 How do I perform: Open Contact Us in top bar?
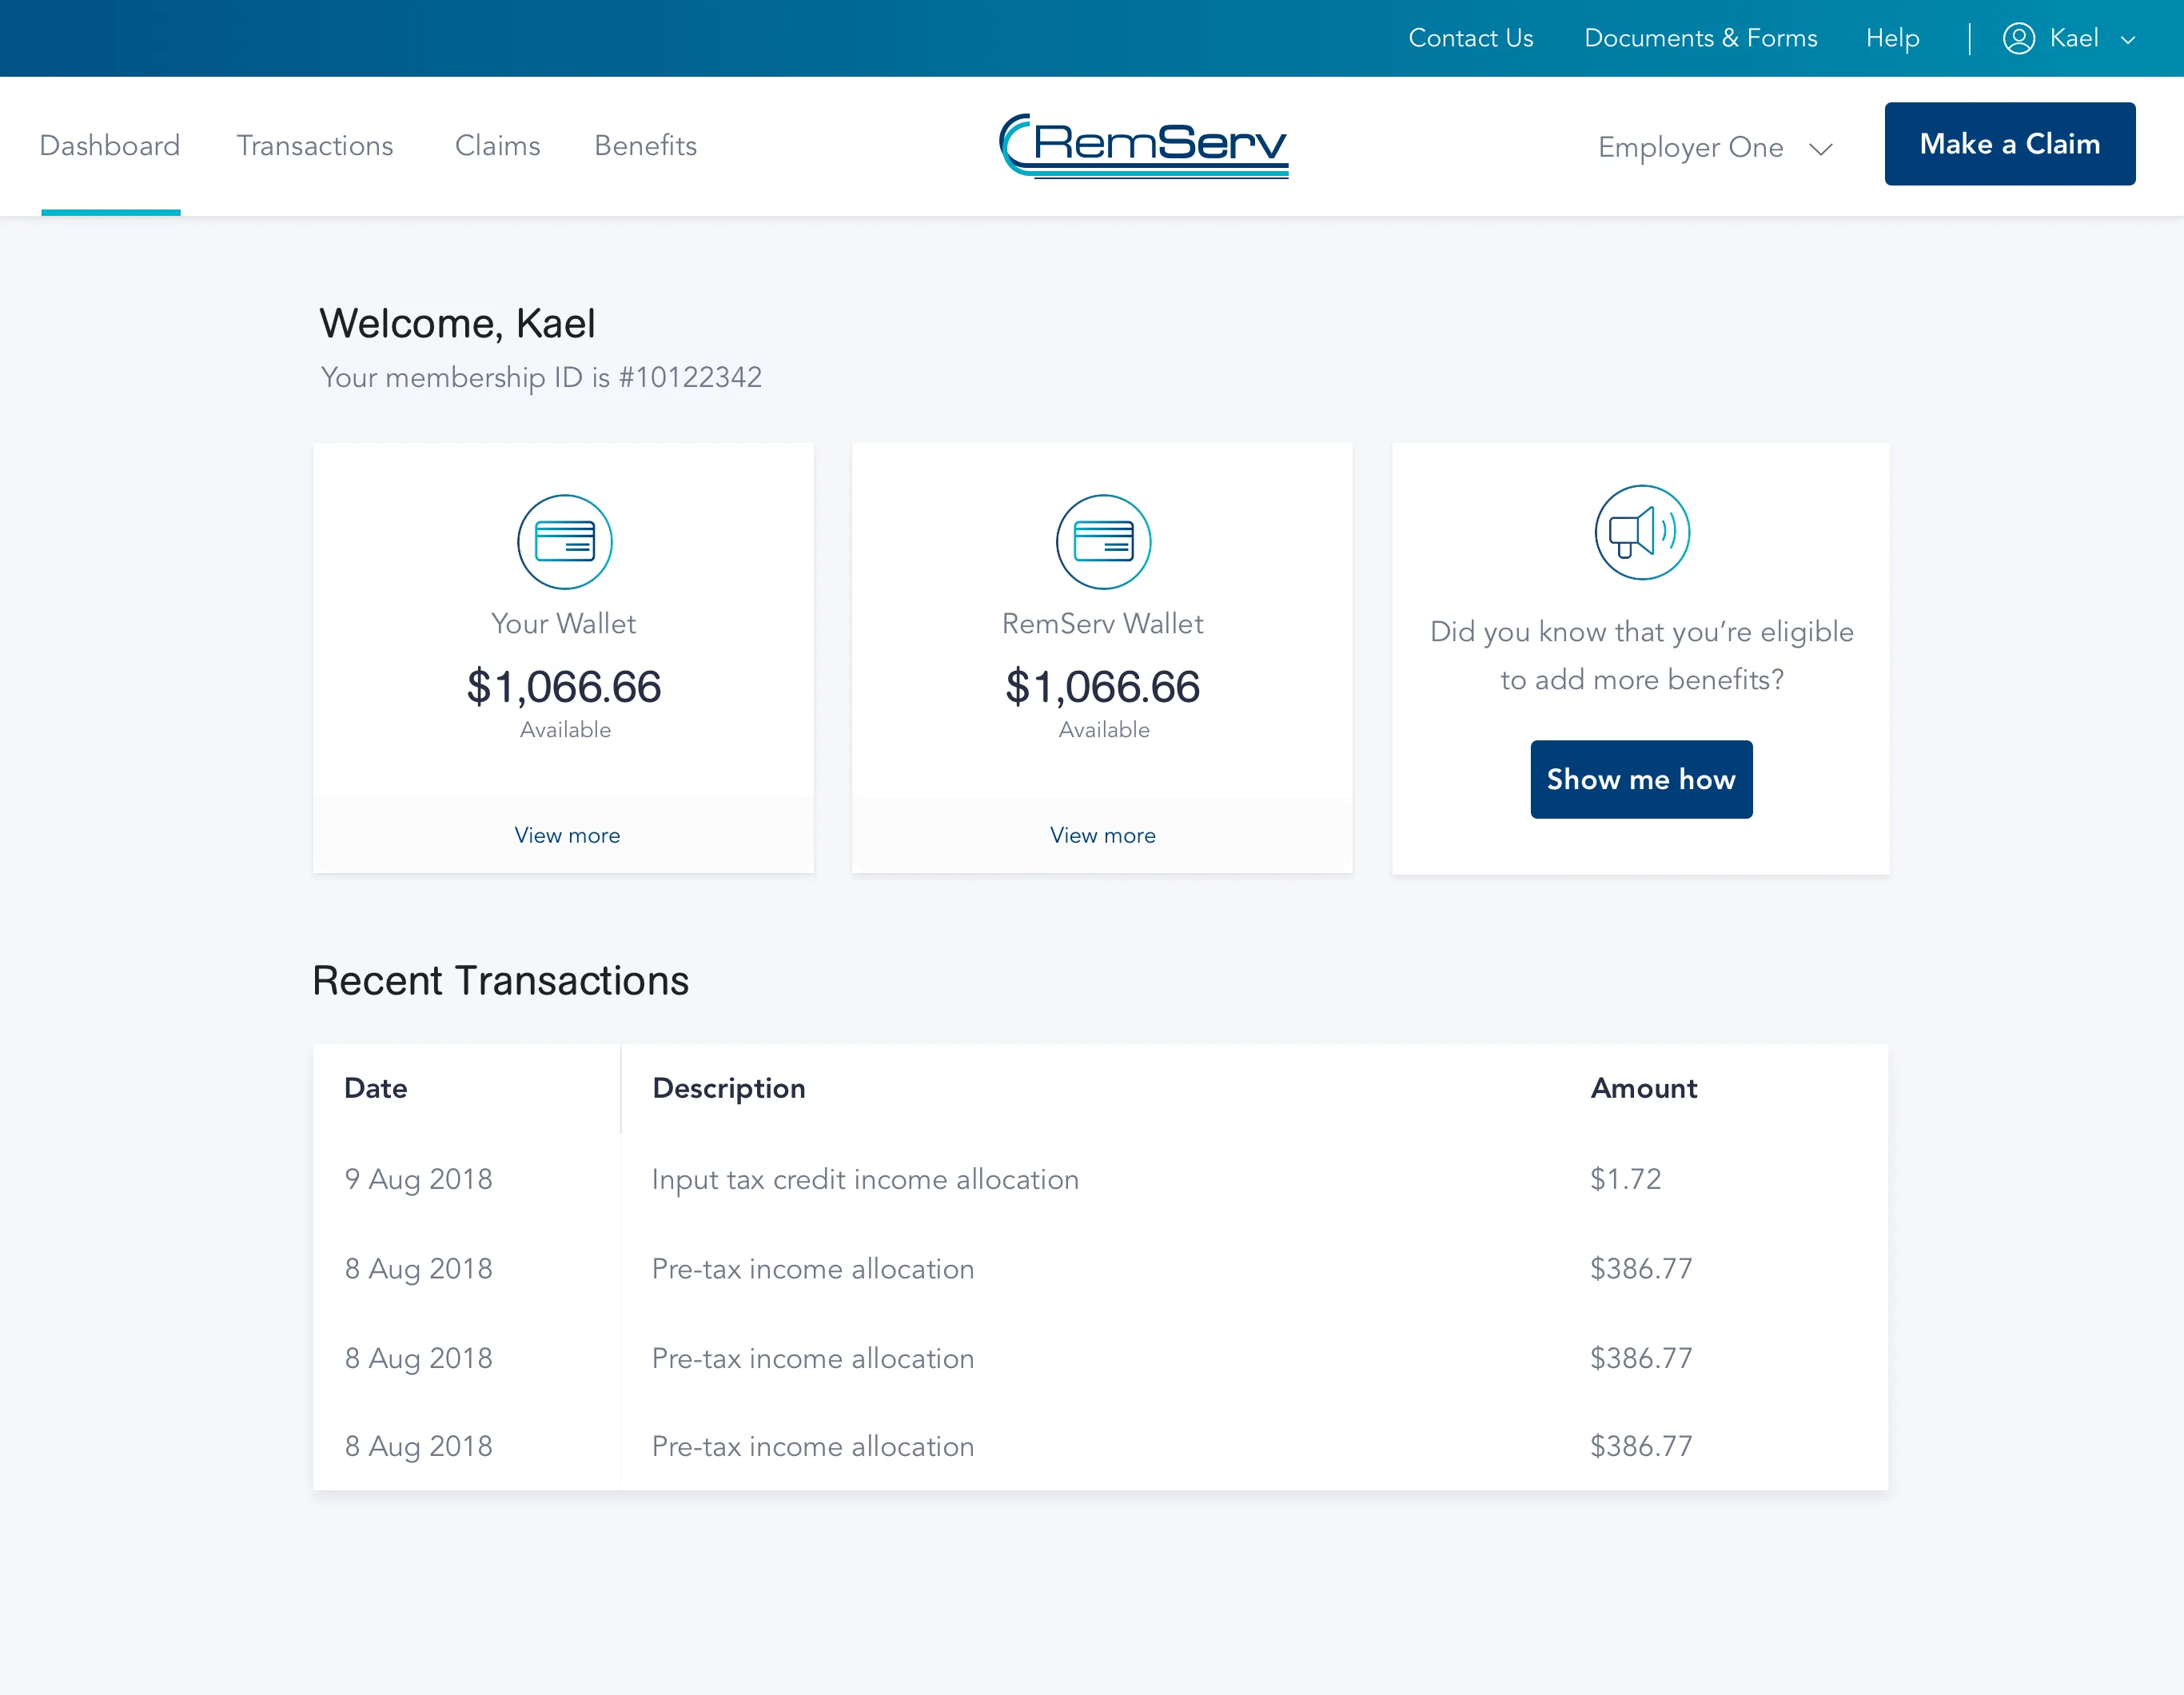tap(1470, 38)
